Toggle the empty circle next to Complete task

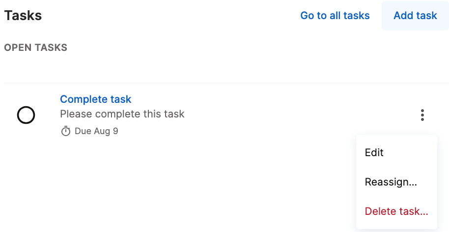(x=26, y=115)
